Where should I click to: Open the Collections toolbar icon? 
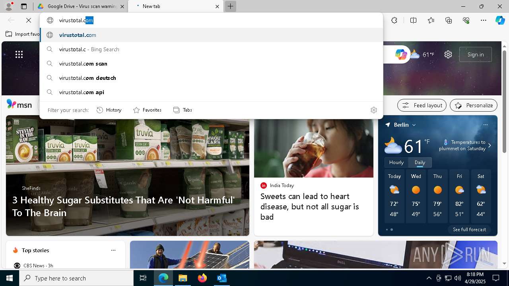coord(449,20)
